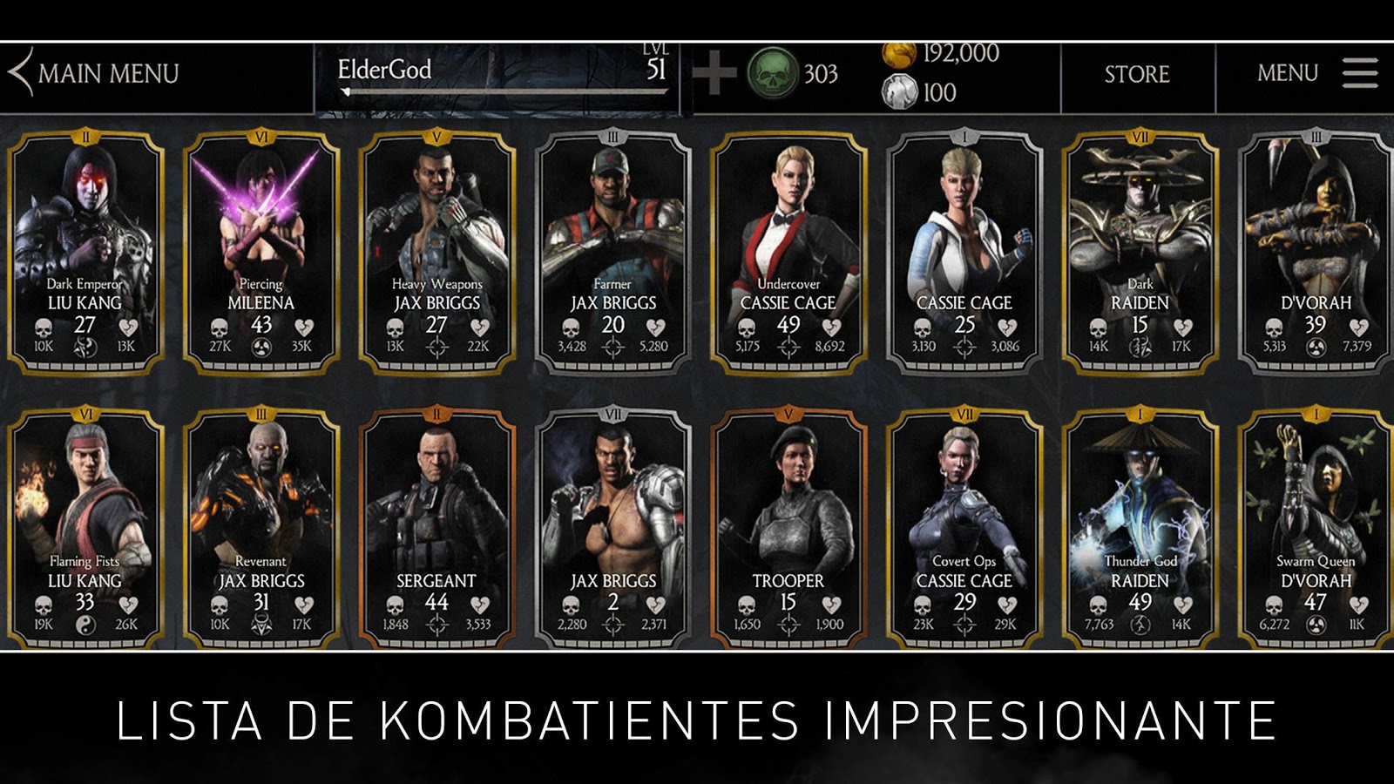
Task: Pick the Farmer Jax Briggs card
Action: tap(612, 253)
